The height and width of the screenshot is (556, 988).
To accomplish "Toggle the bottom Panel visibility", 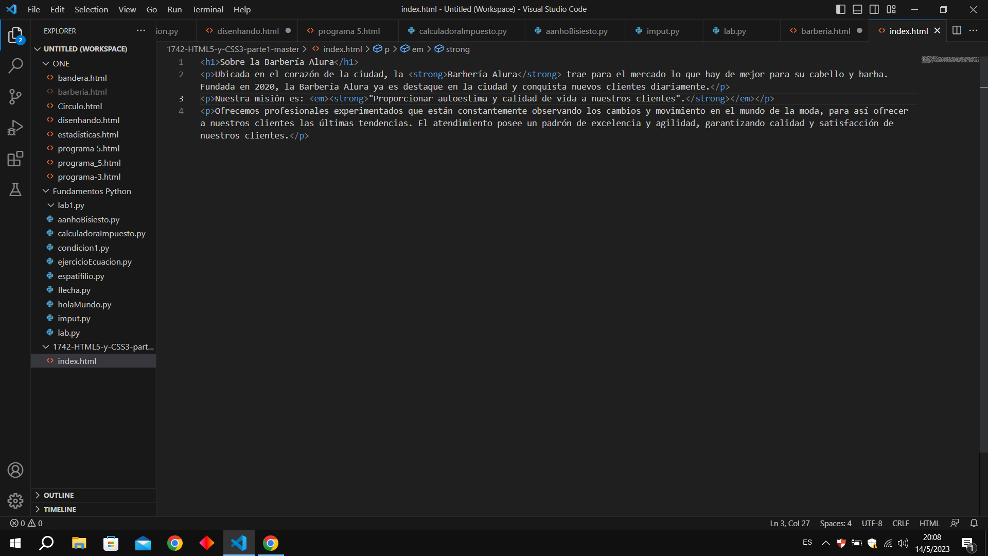I will point(857,9).
